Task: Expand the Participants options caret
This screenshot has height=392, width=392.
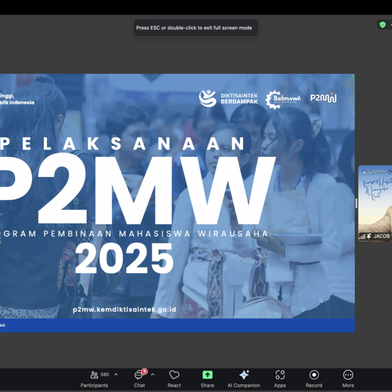Action: (116, 374)
